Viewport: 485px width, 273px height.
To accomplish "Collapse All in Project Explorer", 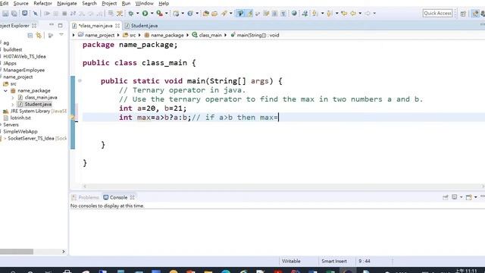I will [30, 36].
